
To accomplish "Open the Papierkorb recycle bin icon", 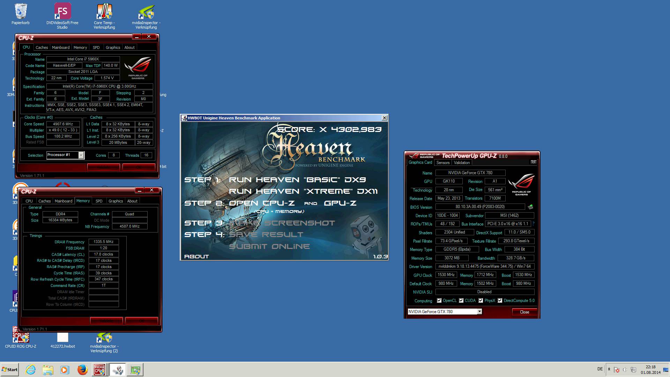I will [x=21, y=14].
